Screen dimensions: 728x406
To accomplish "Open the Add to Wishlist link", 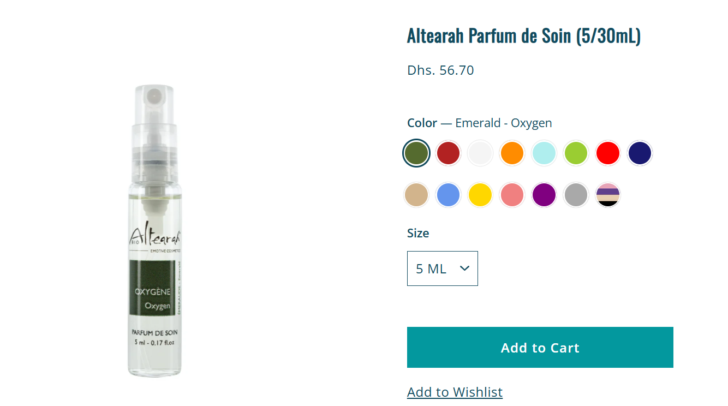I will (455, 392).
